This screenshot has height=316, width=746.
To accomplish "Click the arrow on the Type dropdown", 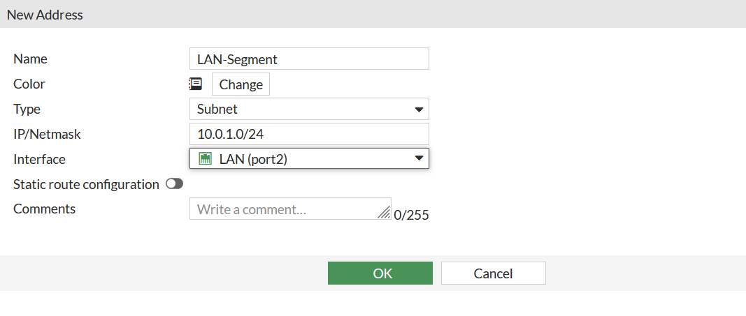I will pyautogui.click(x=419, y=110).
